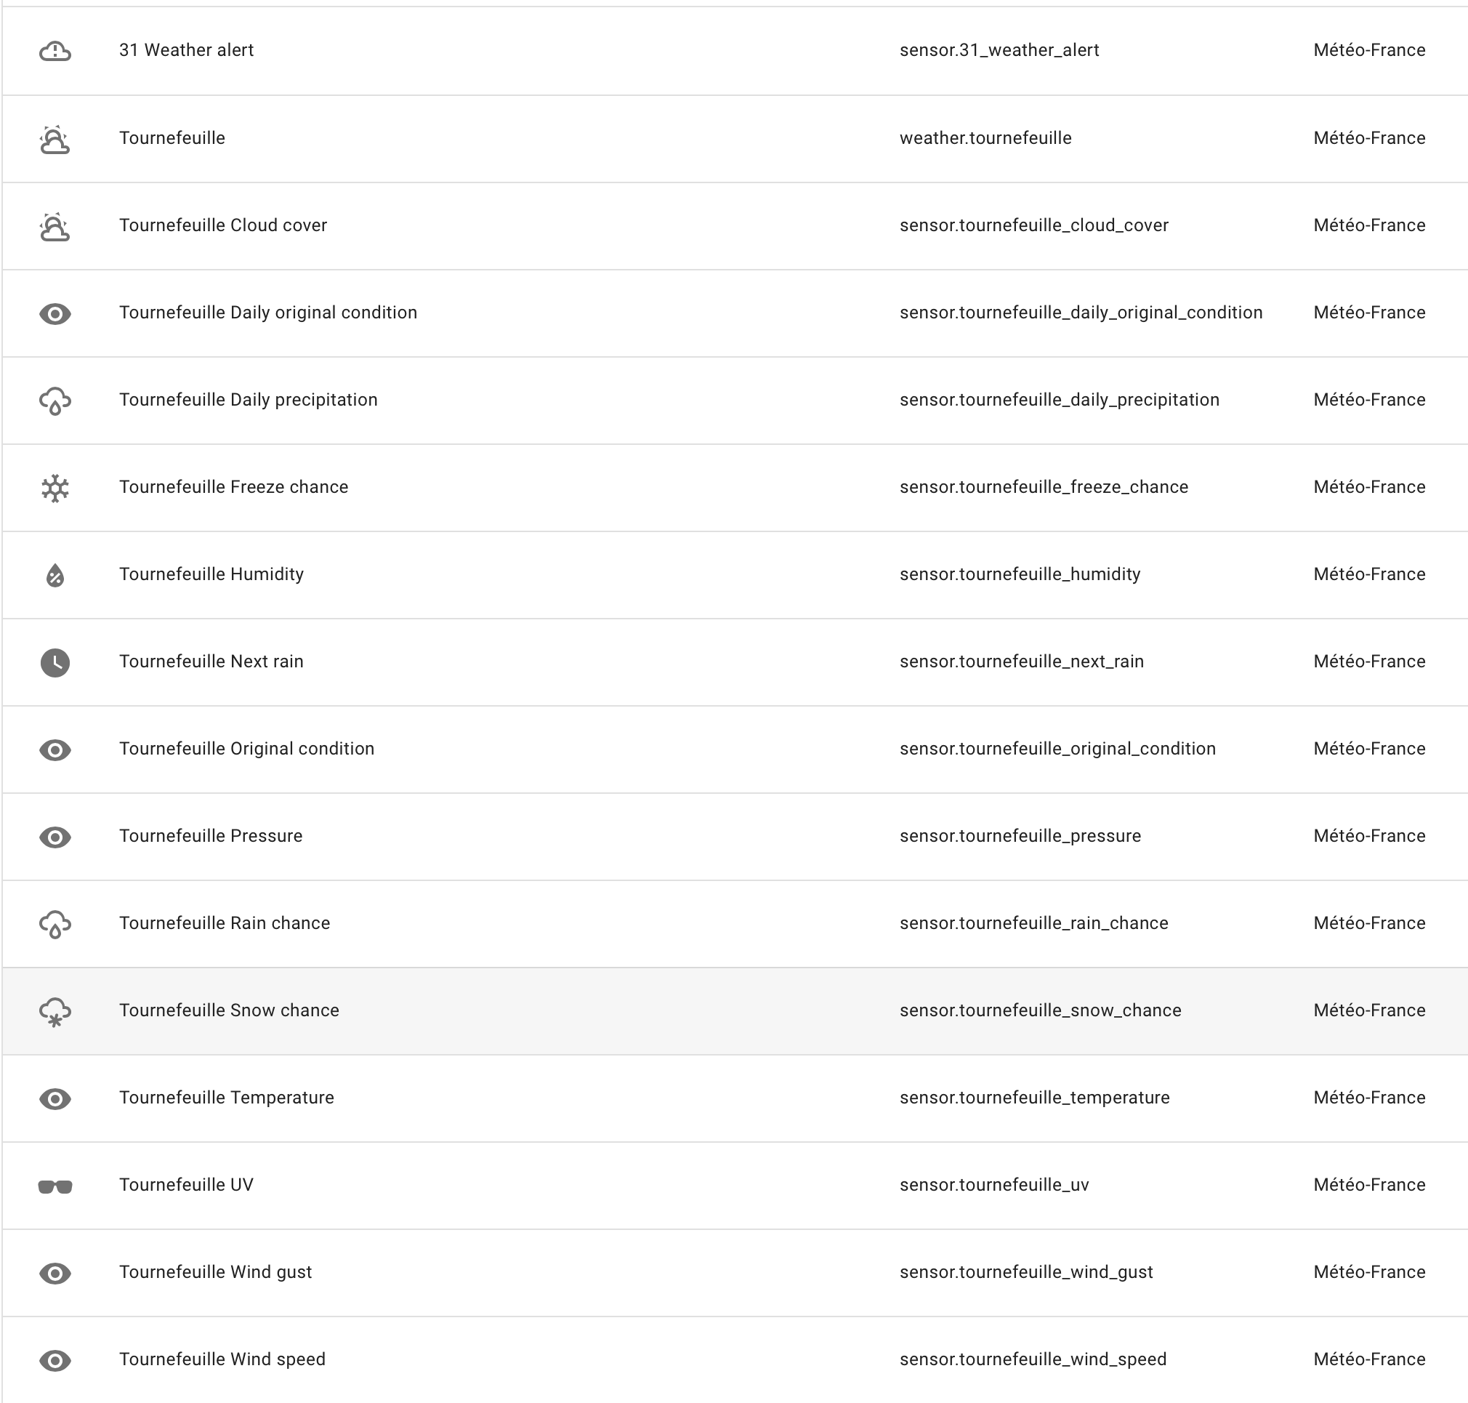
Task: Click entity ID sensor.tournefeuille_wind_gust
Action: coord(1026,1272)
